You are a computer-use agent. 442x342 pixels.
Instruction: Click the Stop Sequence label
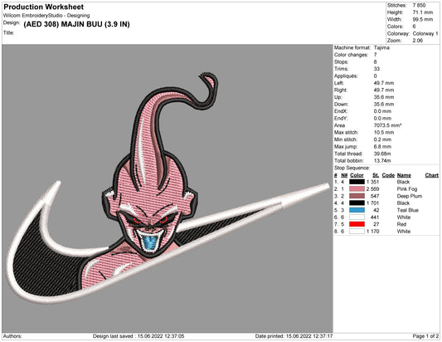(352, 168)
